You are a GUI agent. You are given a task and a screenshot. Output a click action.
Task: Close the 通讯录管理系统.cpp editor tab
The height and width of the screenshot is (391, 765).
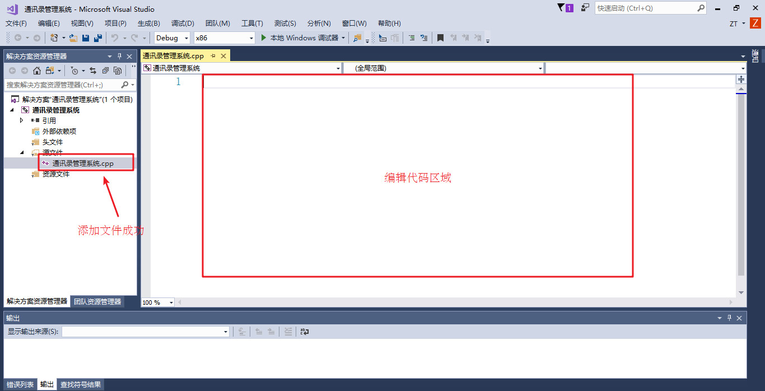223,56
